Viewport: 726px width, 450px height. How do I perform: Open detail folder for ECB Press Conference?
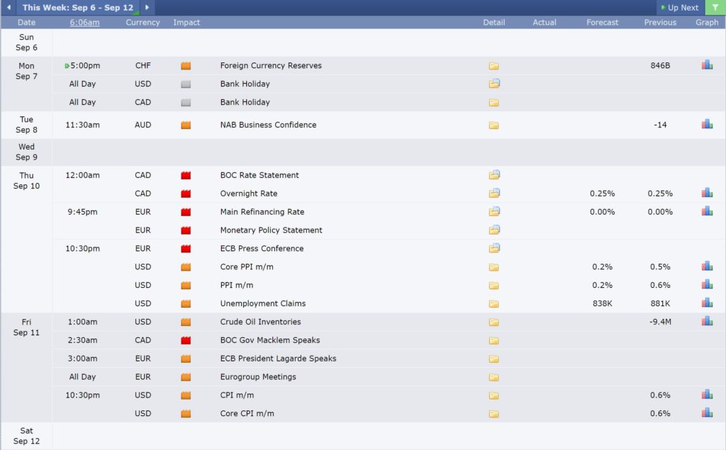(x=494, y=249)
